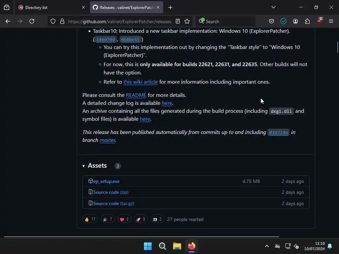339x254 pixels.
Task: Click the uBlock Origin extension icon
Action: [x=319, y=21]
